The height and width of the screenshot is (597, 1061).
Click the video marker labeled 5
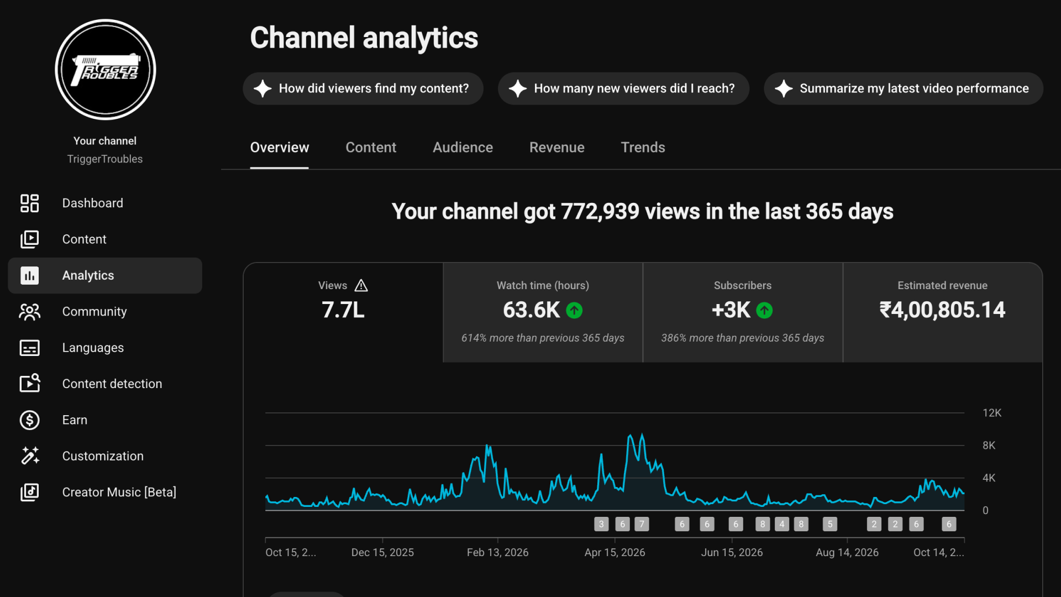(830, 524)
